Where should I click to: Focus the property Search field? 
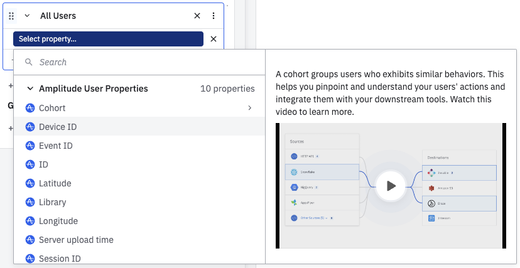click(139, 62)
